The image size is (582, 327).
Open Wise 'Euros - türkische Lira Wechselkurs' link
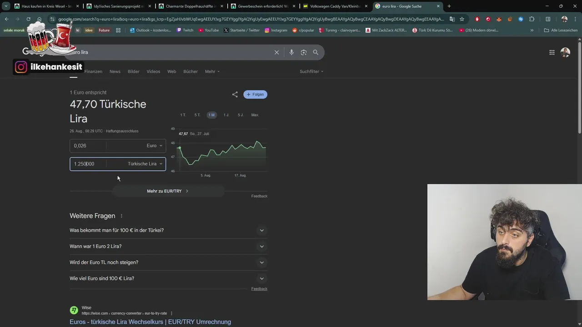click(x=150, y=322)
